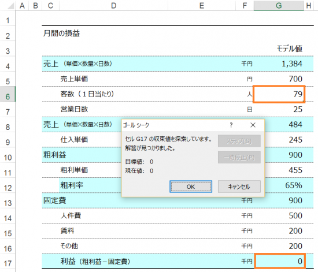Select row 17 header

pos(8,263)
